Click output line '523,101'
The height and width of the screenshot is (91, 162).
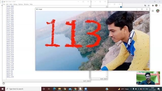[x=10, y=66]
